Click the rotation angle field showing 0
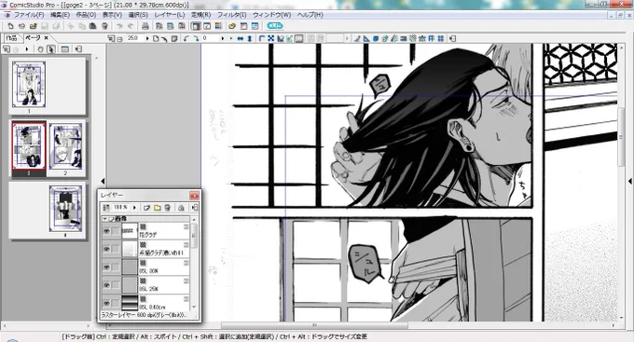The image size is (634, 342). tap(211, 38)
